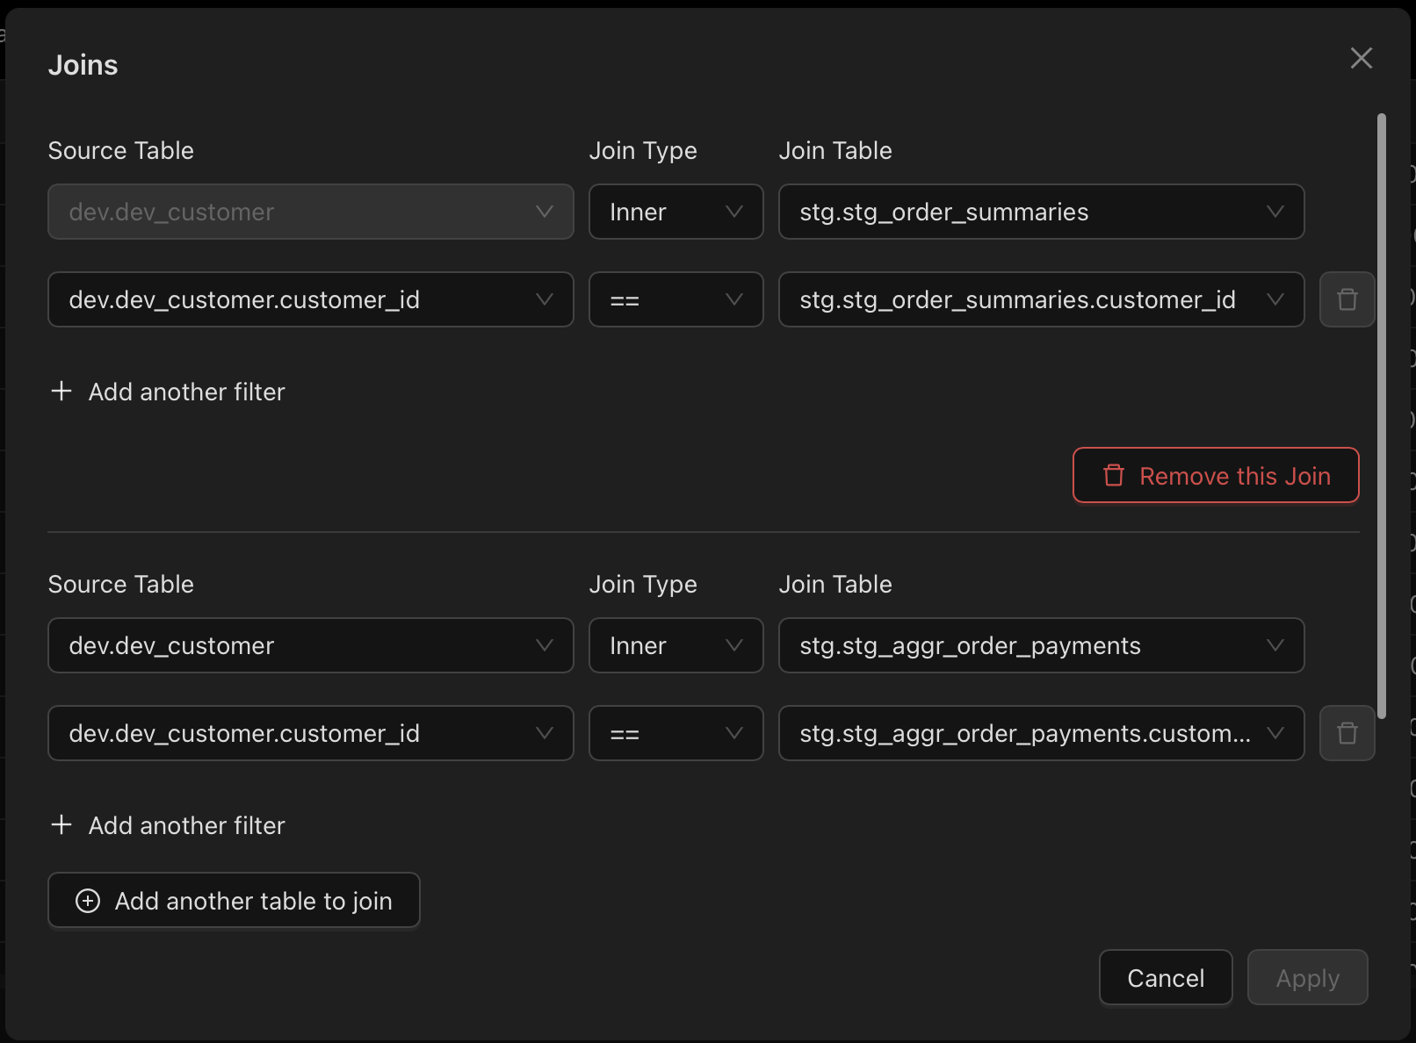Click the second Join Table label
1416x1043 pixels.
point(835,585)
